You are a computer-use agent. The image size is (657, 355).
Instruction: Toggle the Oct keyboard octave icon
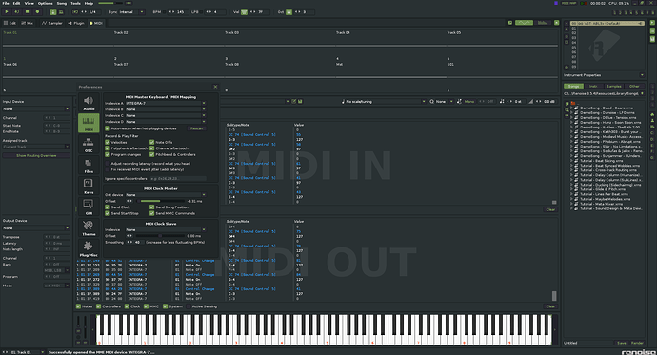[x=289, y=11]
